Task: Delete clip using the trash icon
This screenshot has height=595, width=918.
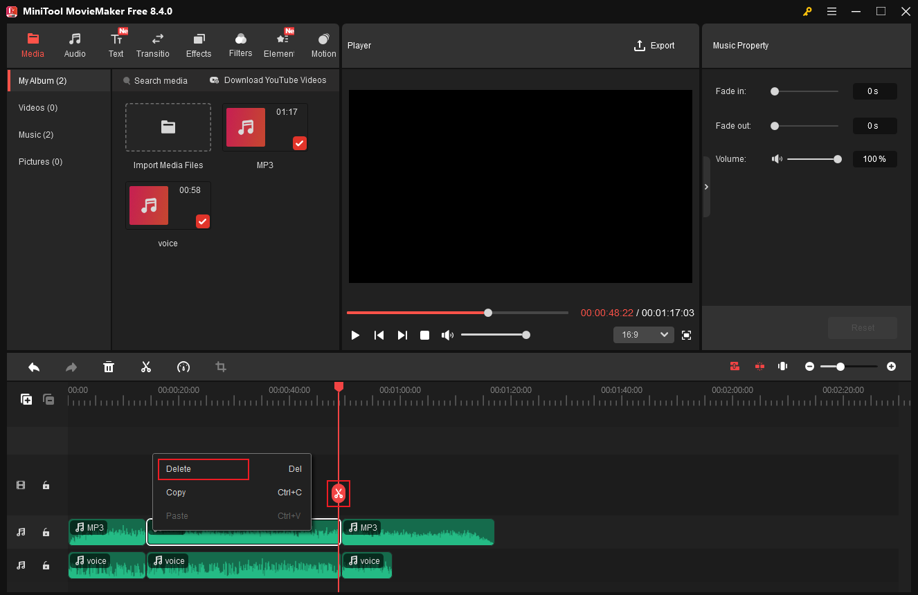Action: (x=109, y=367)
